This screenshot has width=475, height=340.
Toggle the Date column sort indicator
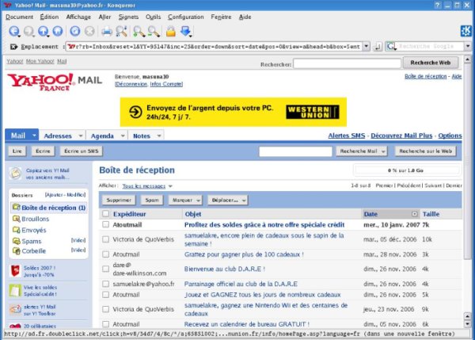point(414,214)
